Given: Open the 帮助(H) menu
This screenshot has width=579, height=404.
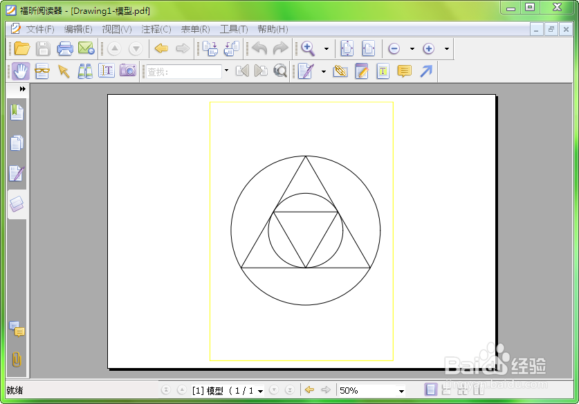Looking at the screenshot, I should pos(273,29).
